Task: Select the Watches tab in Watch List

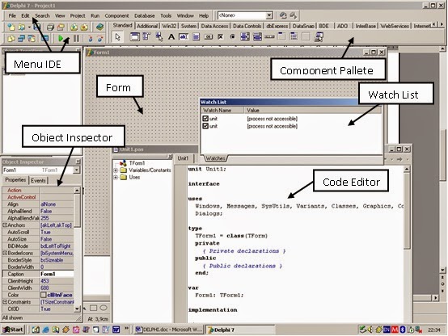Action: pyautogui.click(x=215, y=158)
